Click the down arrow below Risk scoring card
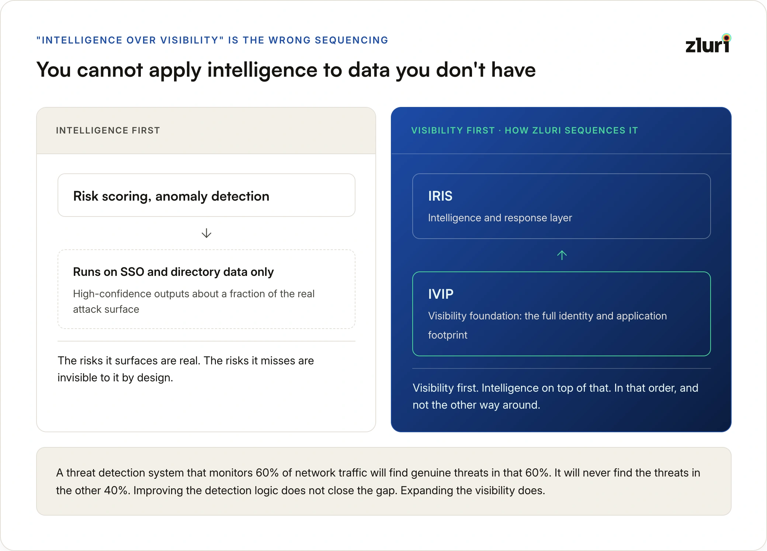This screenshot has height=551, width=767. pyautogui.click(x=206, y=233)
